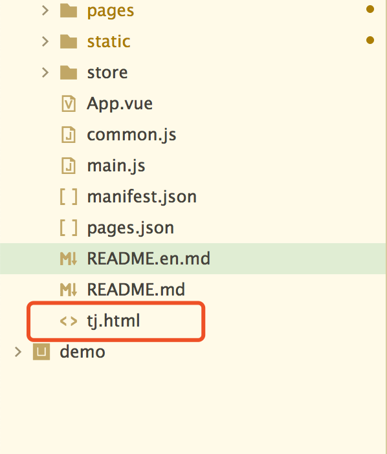
Task: Click the static folder icon
Action: 69,41
